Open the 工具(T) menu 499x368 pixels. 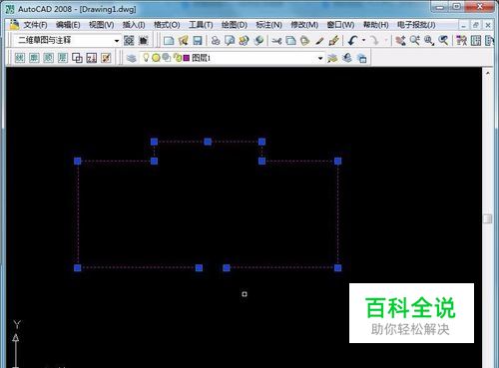tap(201, 25)
